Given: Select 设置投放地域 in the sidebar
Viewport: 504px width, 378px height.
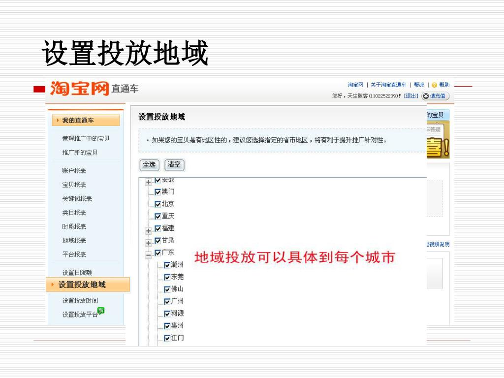Looking at the screenshot, I should tap(88, 284).
